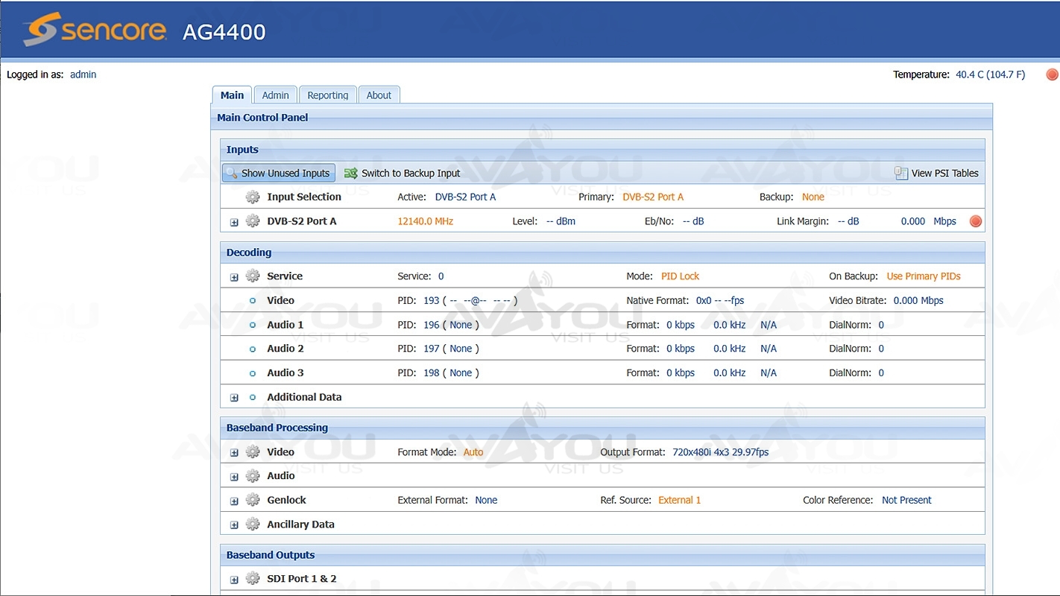Click the SDI Port 1 & 2 gear
This screenshot has width=1060, height=596.
253,579
